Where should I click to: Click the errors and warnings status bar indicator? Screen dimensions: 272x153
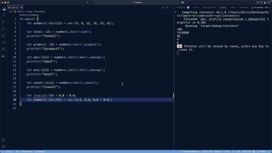10,151
